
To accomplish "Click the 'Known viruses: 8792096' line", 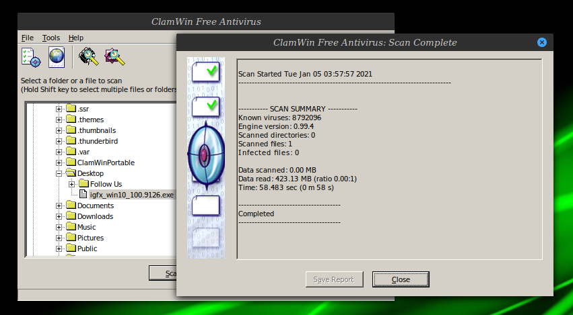I will (x=279, y=118).
